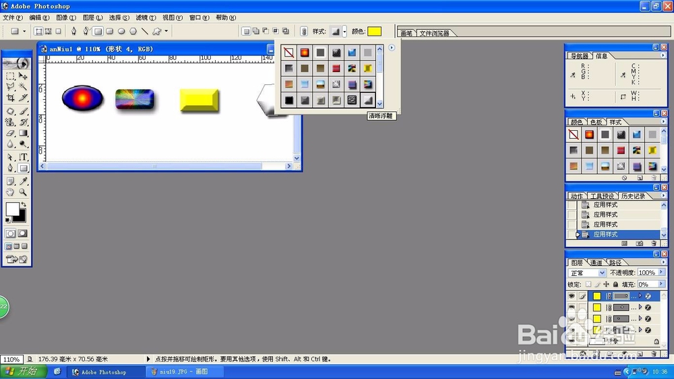Switch to the 色板 tab
The image size is (674, 379).
(x=596, y=122)
